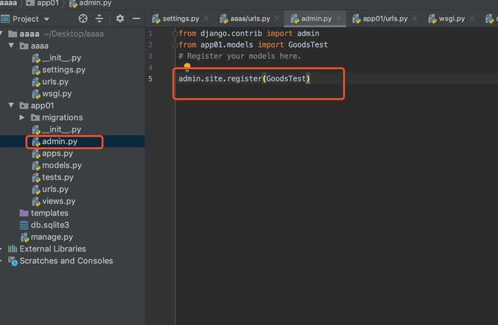The image size is (498, 325).
Task: Close the app01/urls.py tab
Action: 414,18
